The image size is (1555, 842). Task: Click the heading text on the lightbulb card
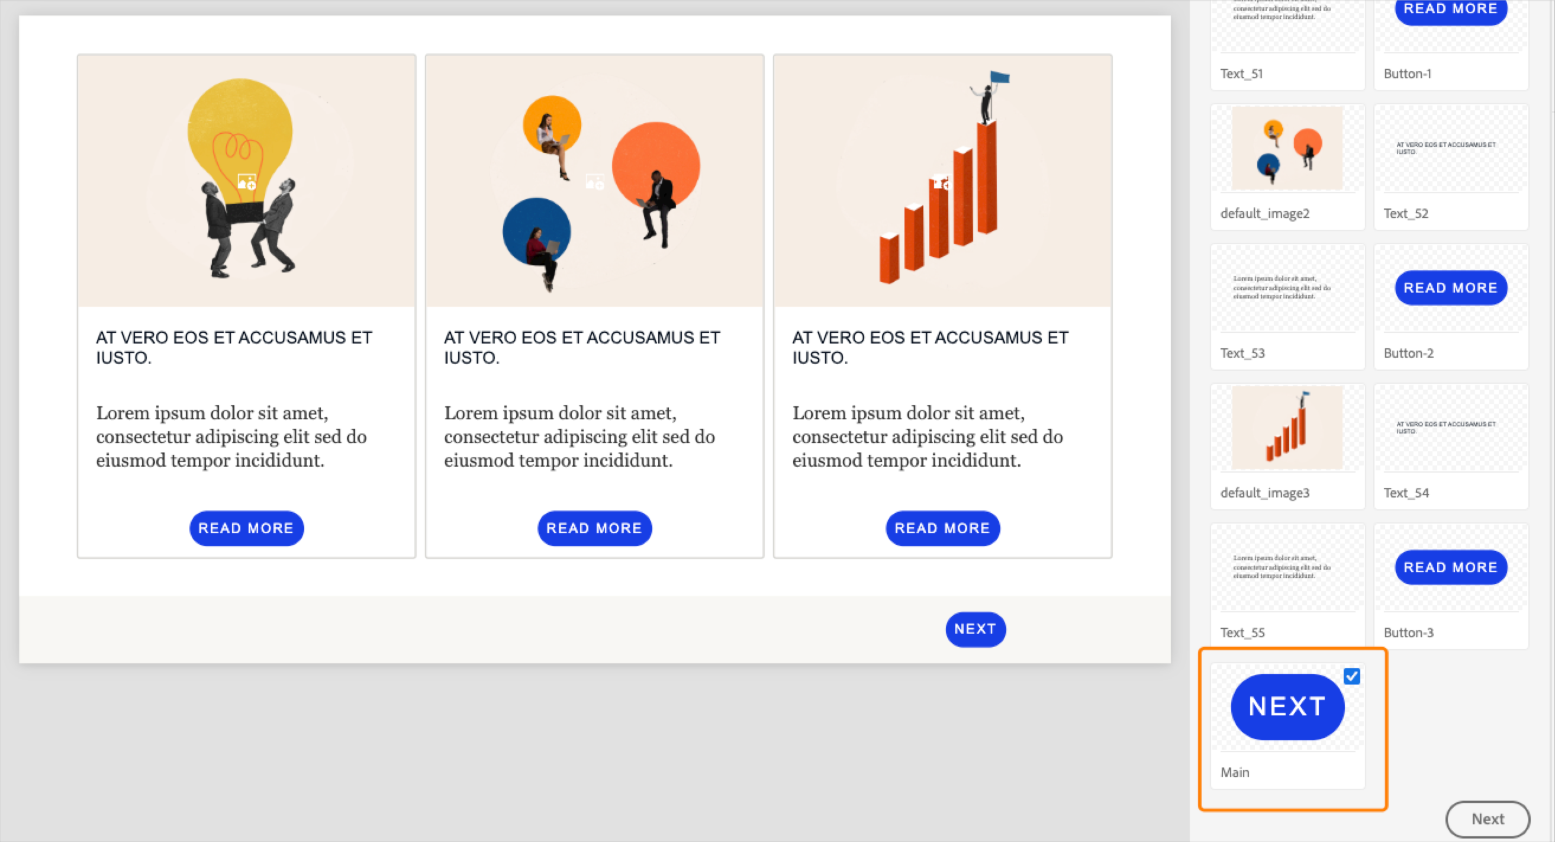234,348
